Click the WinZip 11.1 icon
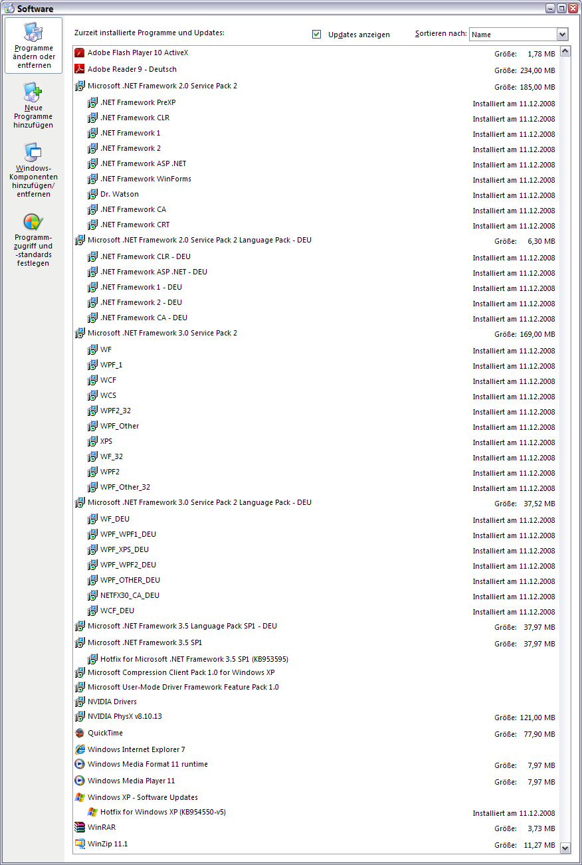This screenshot has height=865, width=582. (x=80, y=844)
